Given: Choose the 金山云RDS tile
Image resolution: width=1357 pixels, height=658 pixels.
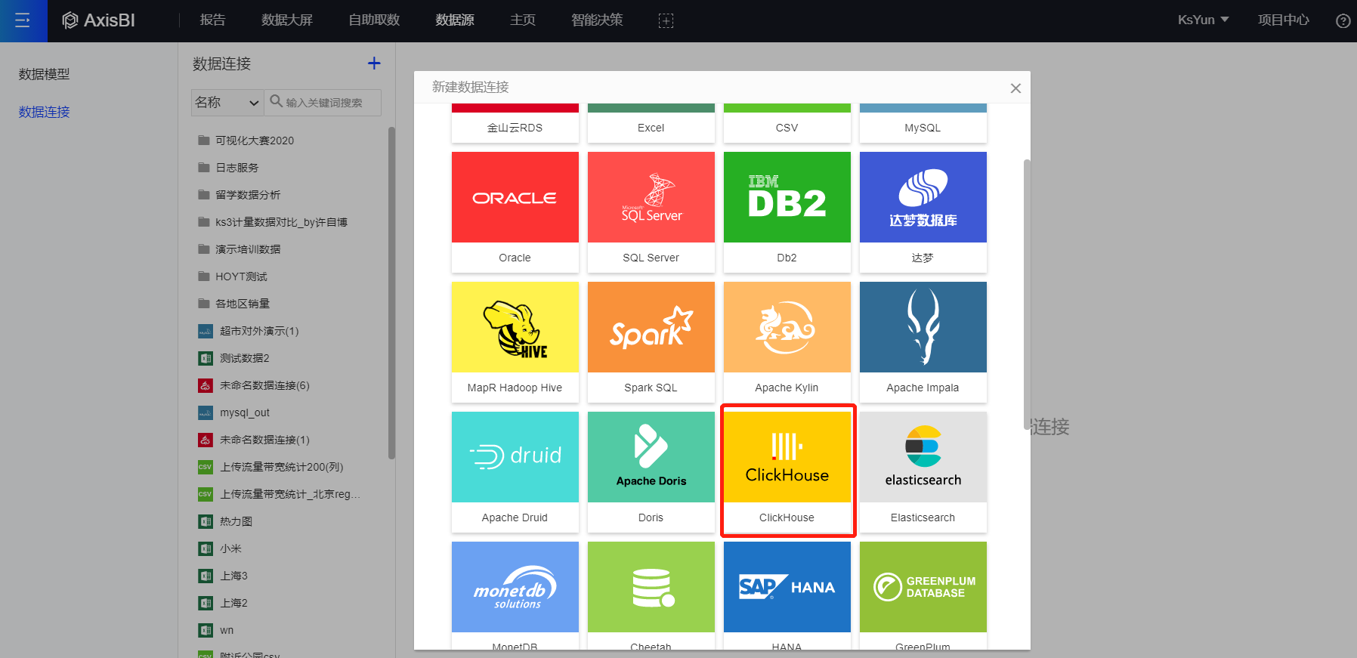Looking at the screenshot, I should pyautogui.click(x=515, y=123).
